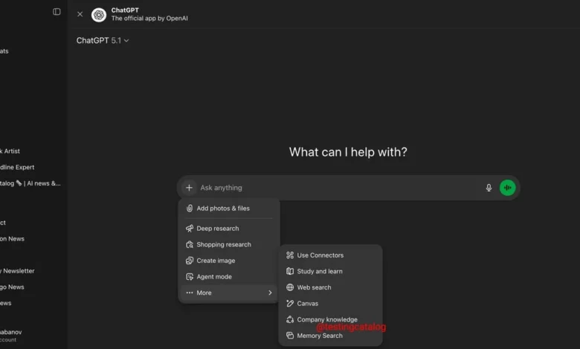
Task: Close the ChatGPT app banner
Action: coord(80,14)
